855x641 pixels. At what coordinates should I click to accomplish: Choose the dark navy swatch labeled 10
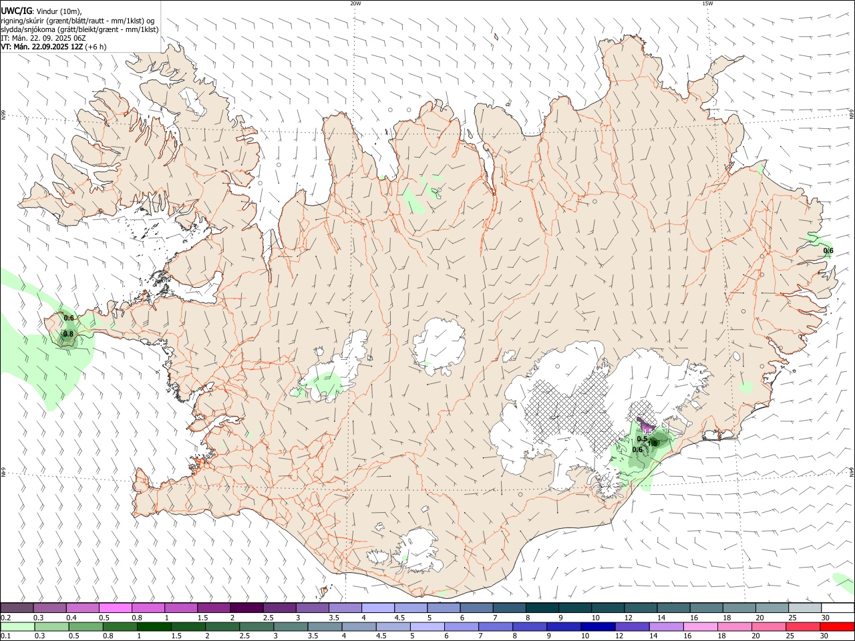coord(597,627)
